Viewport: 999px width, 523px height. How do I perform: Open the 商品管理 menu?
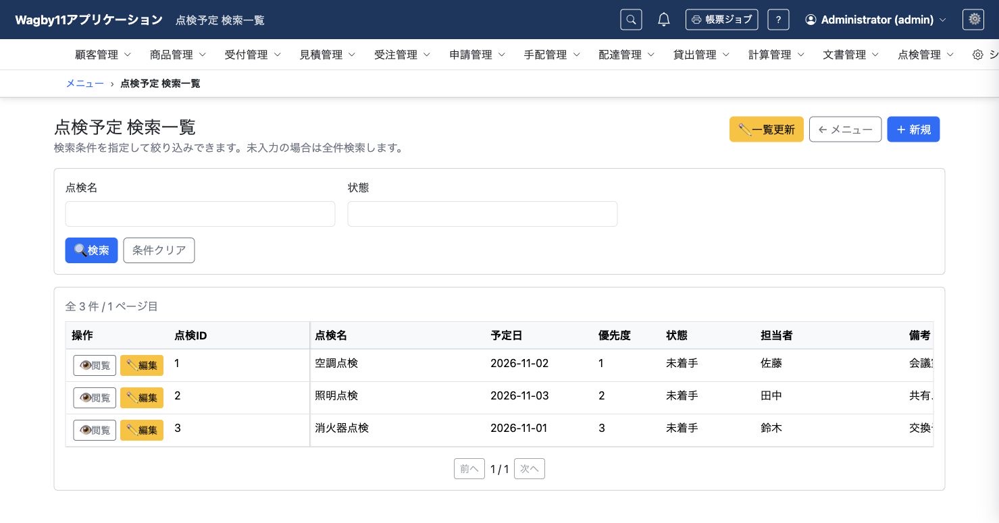pos(178,55)
